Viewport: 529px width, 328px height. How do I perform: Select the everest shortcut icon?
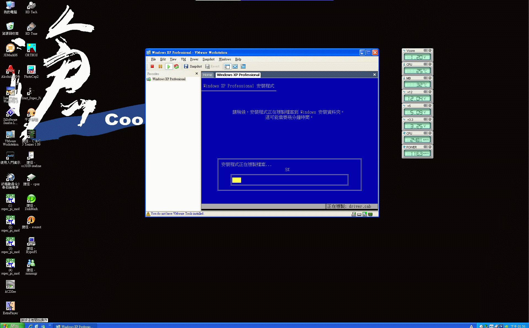tap(31, 222)
